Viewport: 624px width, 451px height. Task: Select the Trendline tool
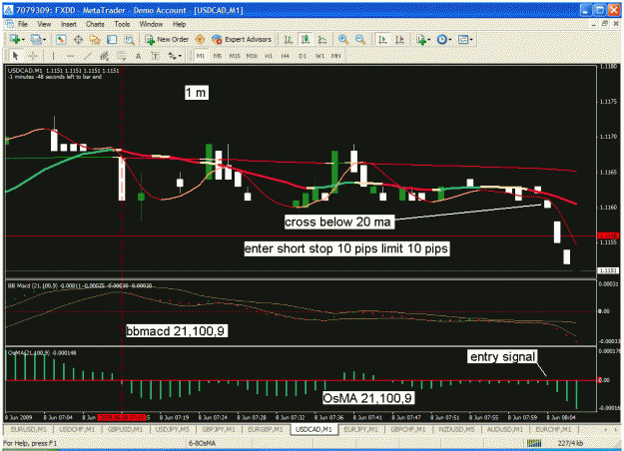[87, 56]
